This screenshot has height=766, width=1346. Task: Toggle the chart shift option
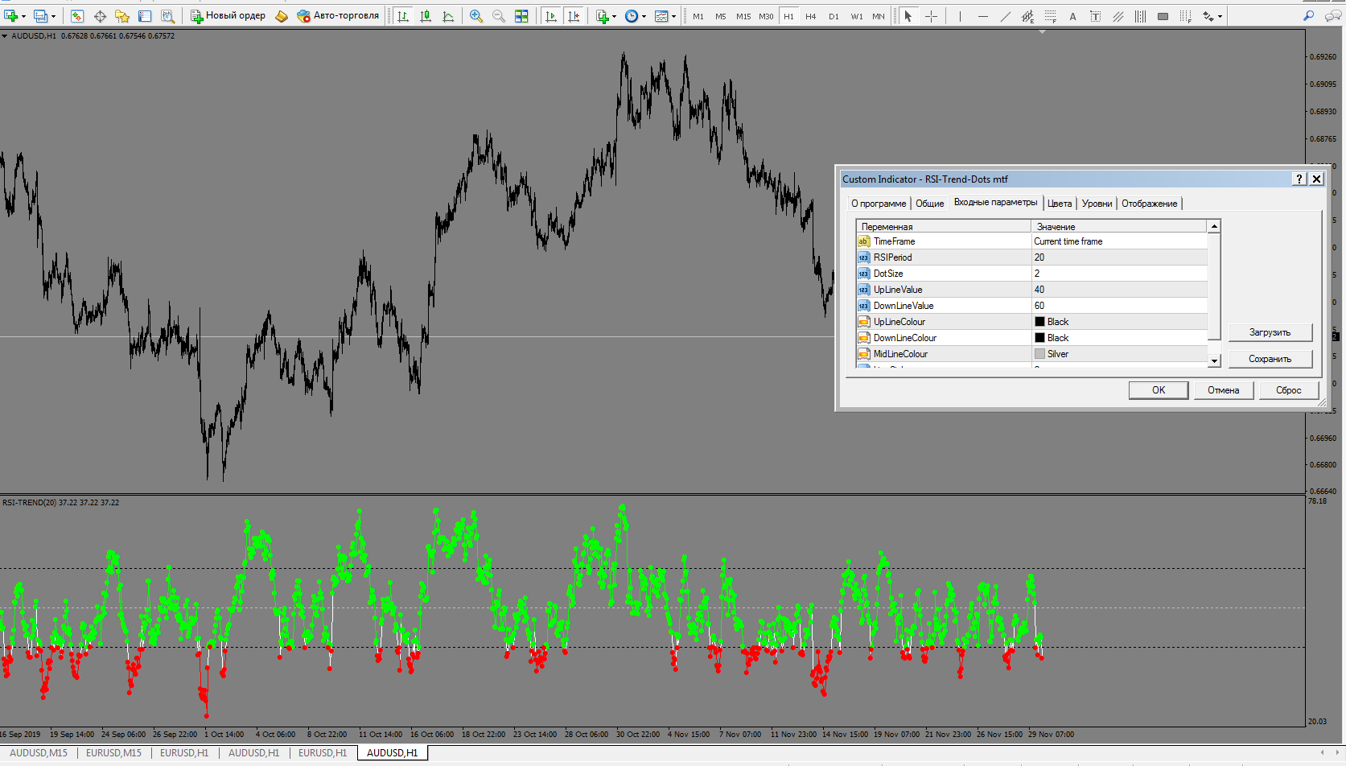pyautogui.click(x=574, y=16)
